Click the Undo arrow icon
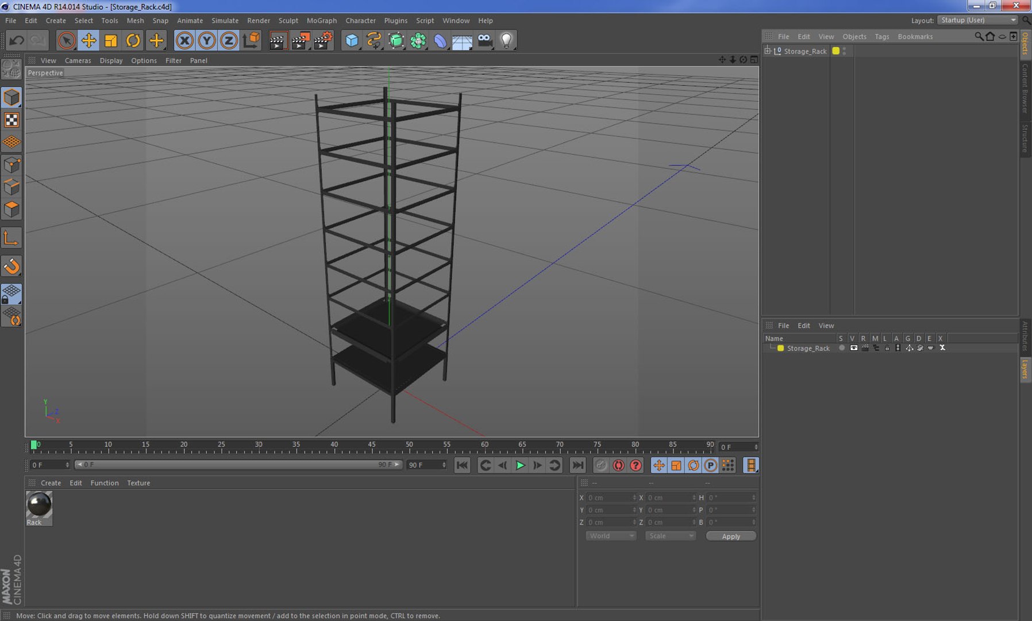Screen dimensions: 1032x621 click(17, 40)
